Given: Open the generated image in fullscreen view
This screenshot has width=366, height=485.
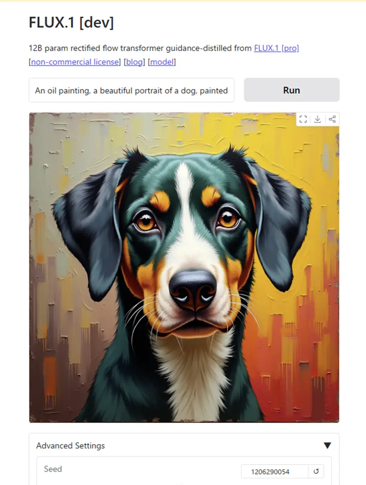Looking at the screenshot, I should click(303, 119).
